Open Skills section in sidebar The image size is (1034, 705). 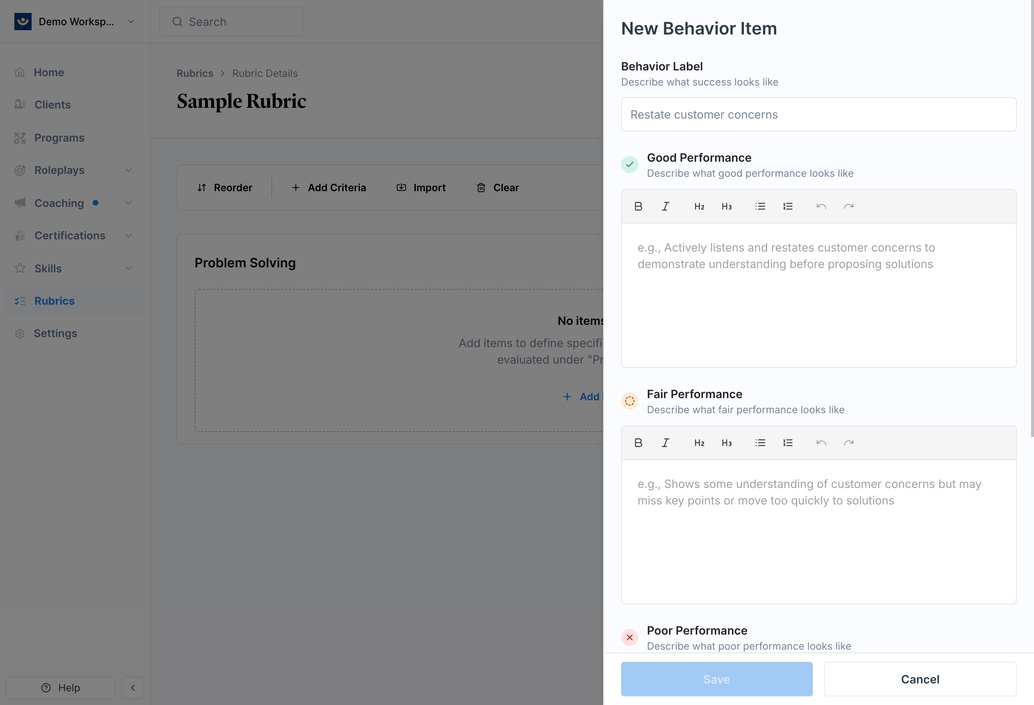75,268
